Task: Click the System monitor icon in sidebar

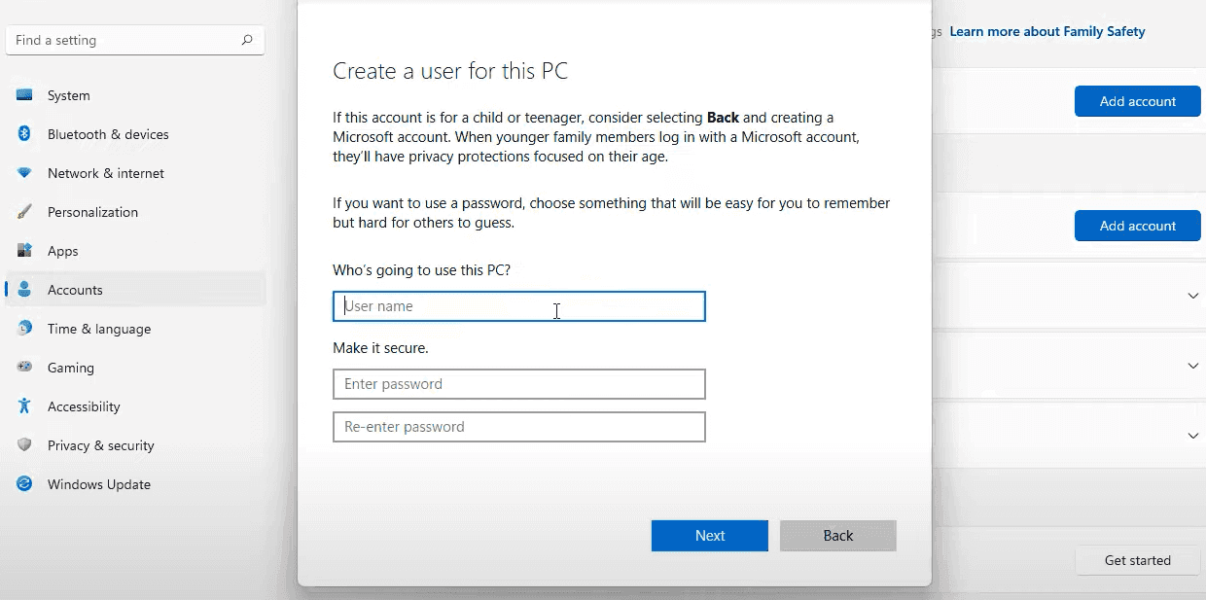Action: [25, 95]
